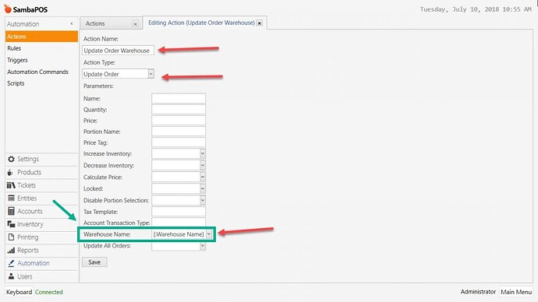Open the Calculate Price dropdown
Viewport: 538px width, 302px height.
click(x=203, y=177)
